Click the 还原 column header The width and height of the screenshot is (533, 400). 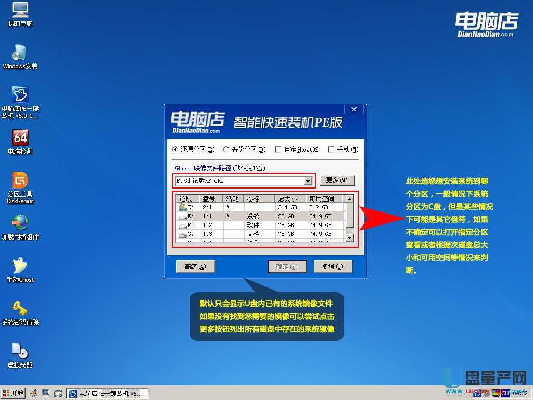(x=188, y=198)
